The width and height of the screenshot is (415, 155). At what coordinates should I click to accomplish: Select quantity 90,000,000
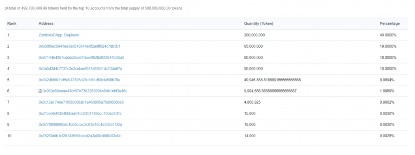[253, 57]
